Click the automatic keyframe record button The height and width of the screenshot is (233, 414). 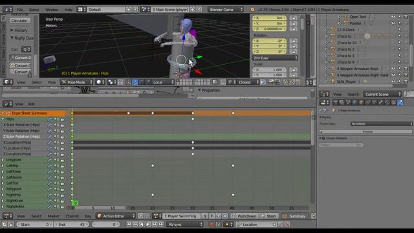point(212,225)
